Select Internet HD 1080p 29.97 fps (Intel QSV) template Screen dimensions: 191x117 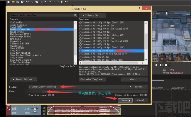coord(105,41)
